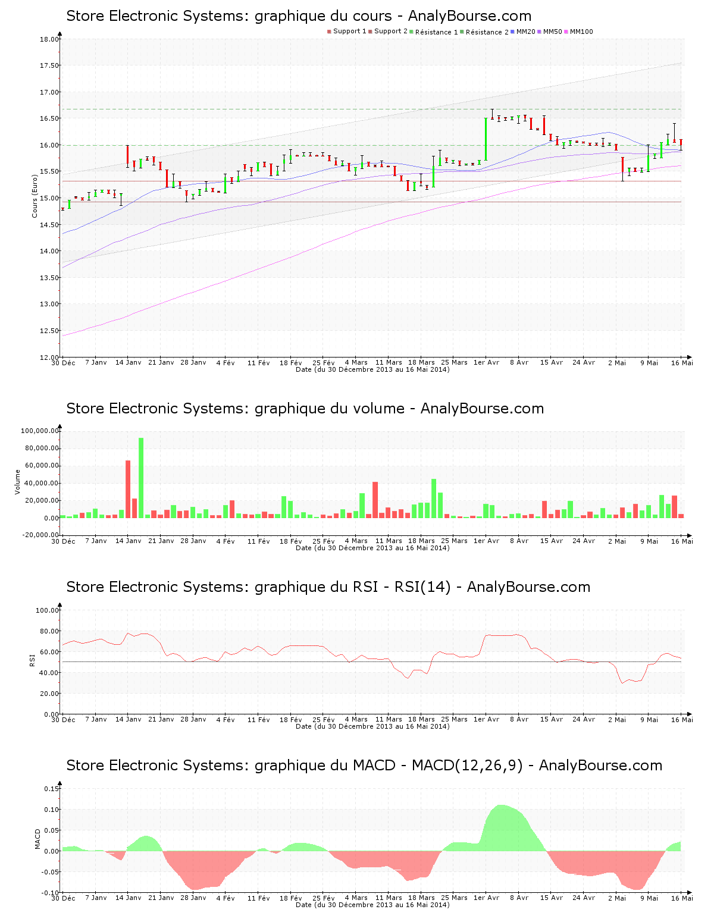Click the Support 1 legend label
Image resolution: width=714 pixels, height=922 pixels.
pos(350,32)
